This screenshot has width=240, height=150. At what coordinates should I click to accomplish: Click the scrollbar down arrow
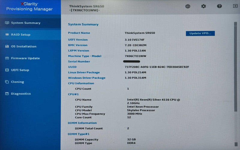(x=236, y=144)
